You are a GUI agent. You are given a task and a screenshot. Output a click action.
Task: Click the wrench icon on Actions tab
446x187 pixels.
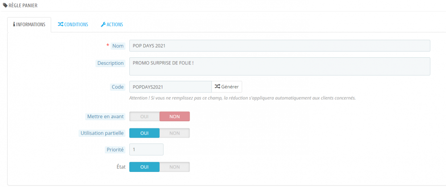point(103,24)
